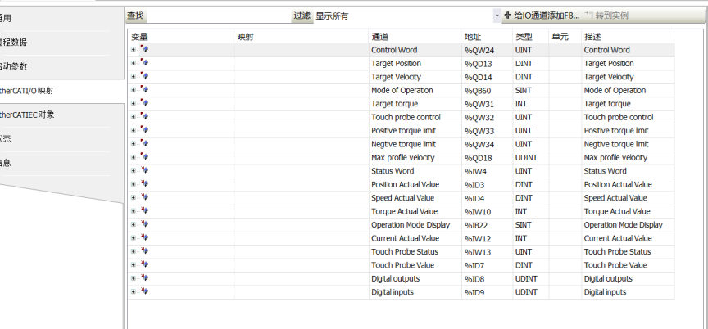This screenshot has height=329, width=708.
Task: Click the variable icon in Target Position row
Action: pos(144,63)
